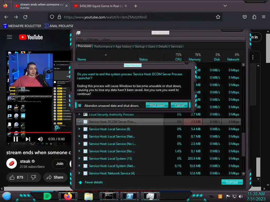Click the End task button

pyautogui.click(x=232, y=182)
